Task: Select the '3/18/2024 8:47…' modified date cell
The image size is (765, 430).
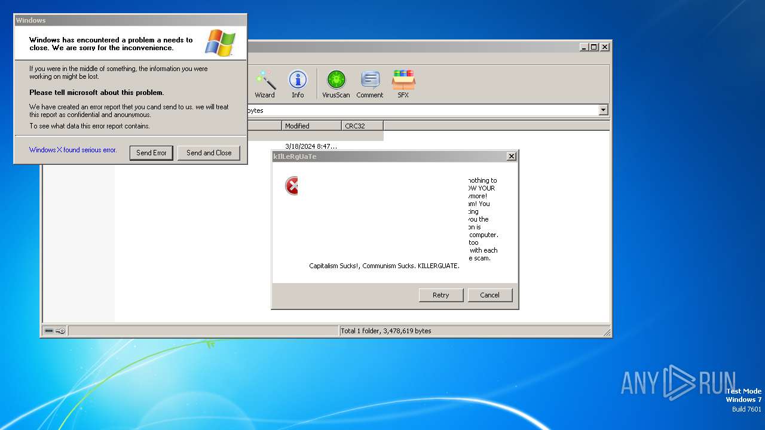Action: click(311, 146)
